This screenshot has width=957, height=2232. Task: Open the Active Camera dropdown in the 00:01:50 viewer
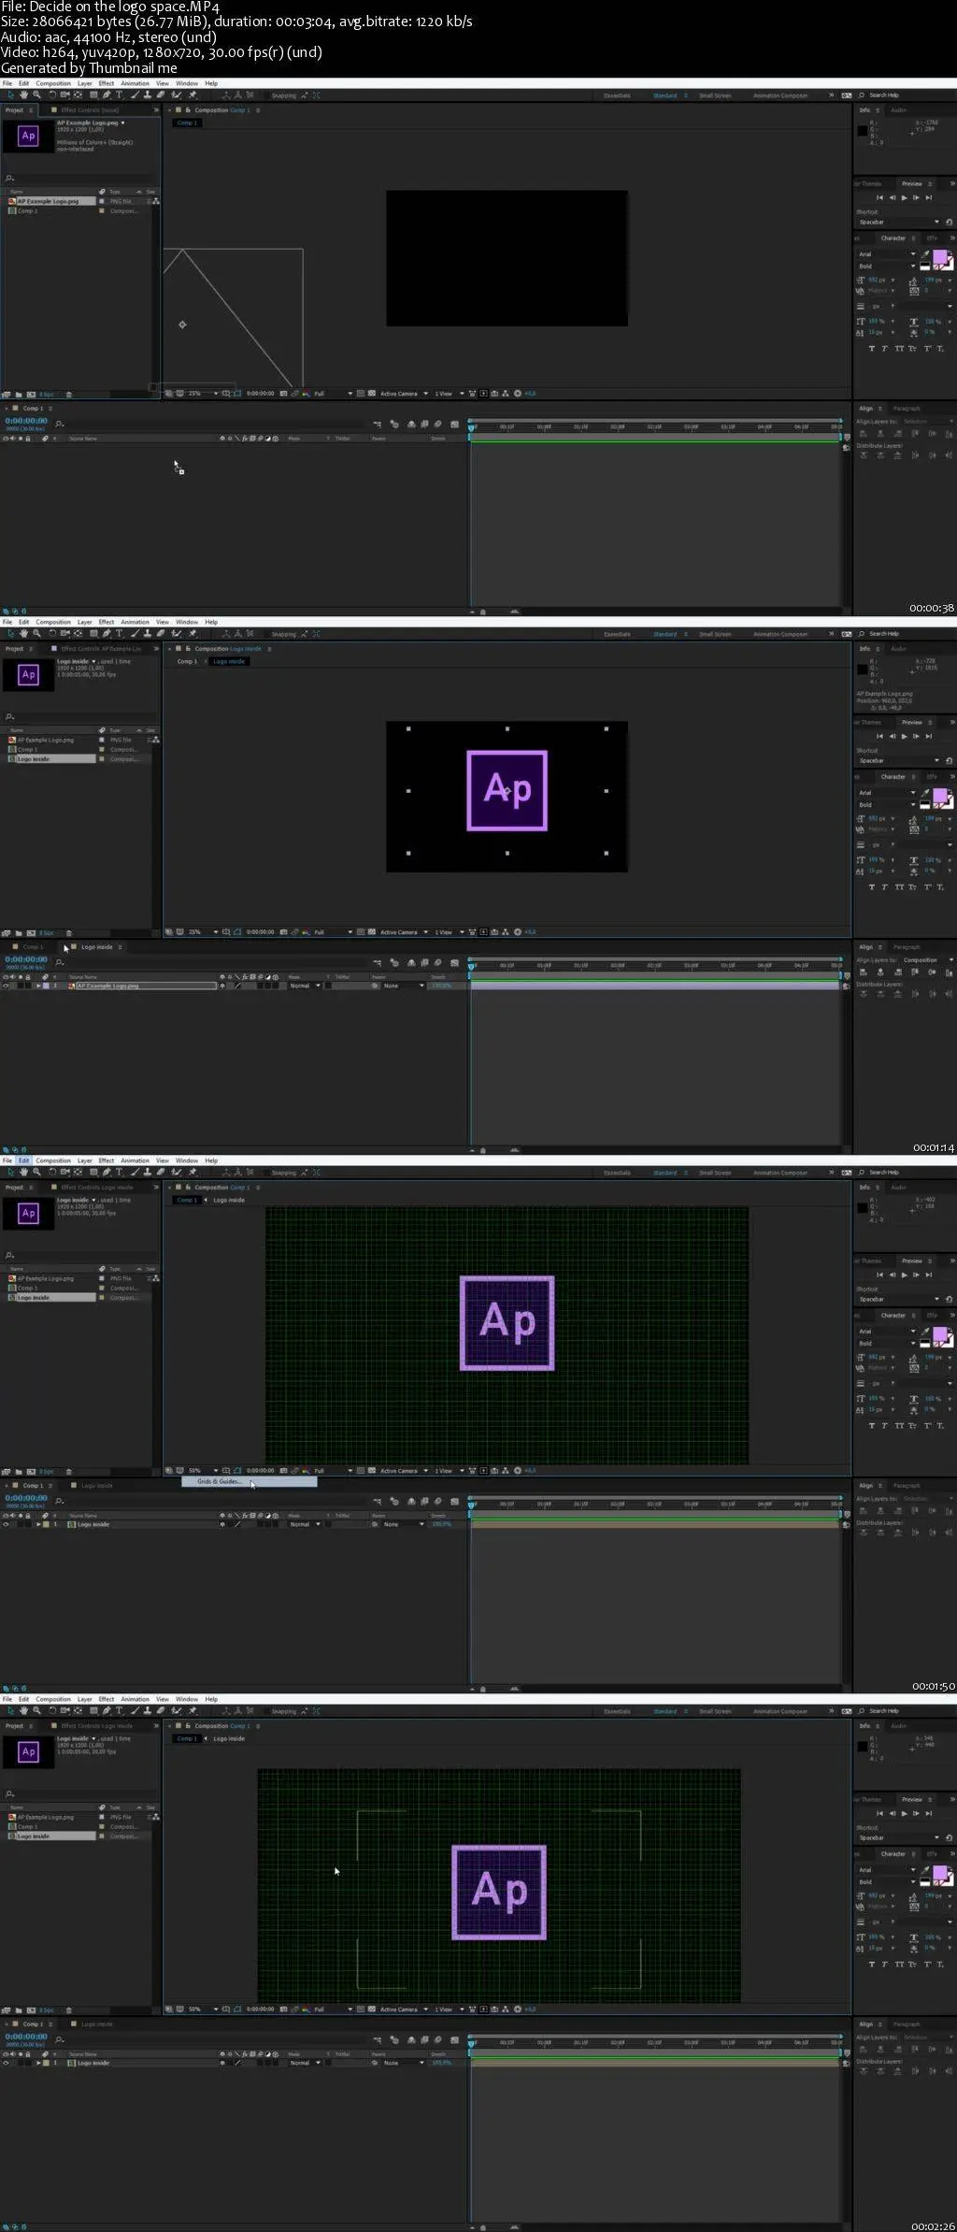pos(404,1471)
